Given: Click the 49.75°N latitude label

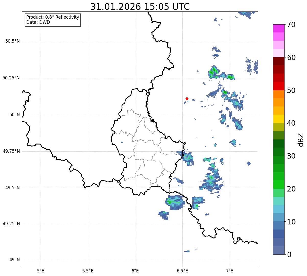Looking at the screenshot, I should point(11,151).
